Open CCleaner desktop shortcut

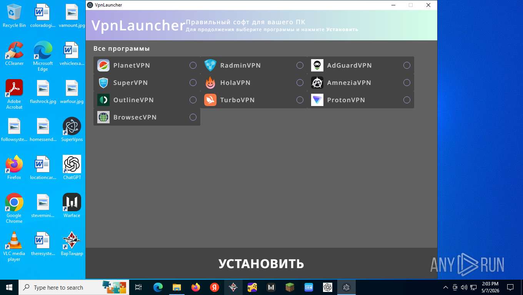pos(14,53)
